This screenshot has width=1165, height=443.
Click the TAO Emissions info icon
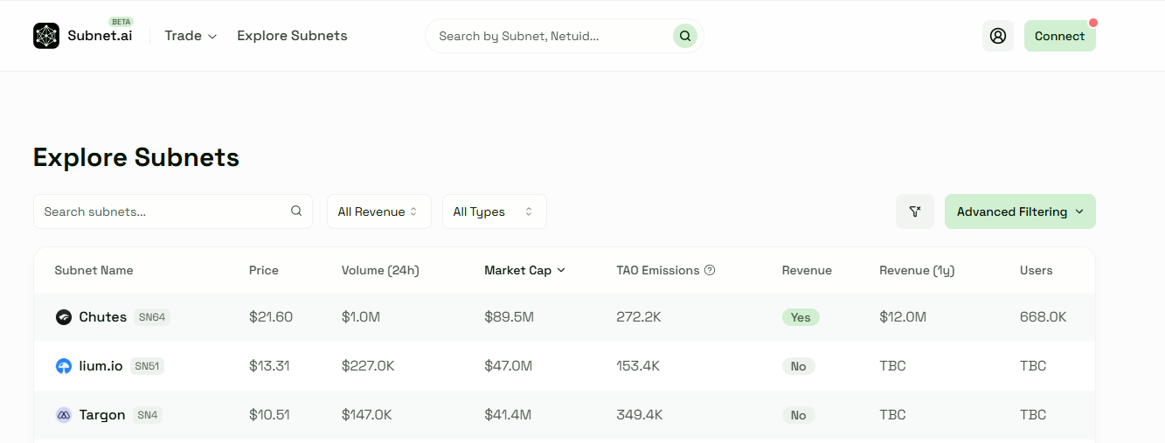pos(710,270)
